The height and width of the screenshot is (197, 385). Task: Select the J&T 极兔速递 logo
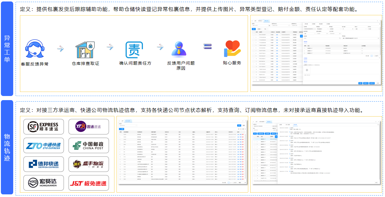coord(89,183)
